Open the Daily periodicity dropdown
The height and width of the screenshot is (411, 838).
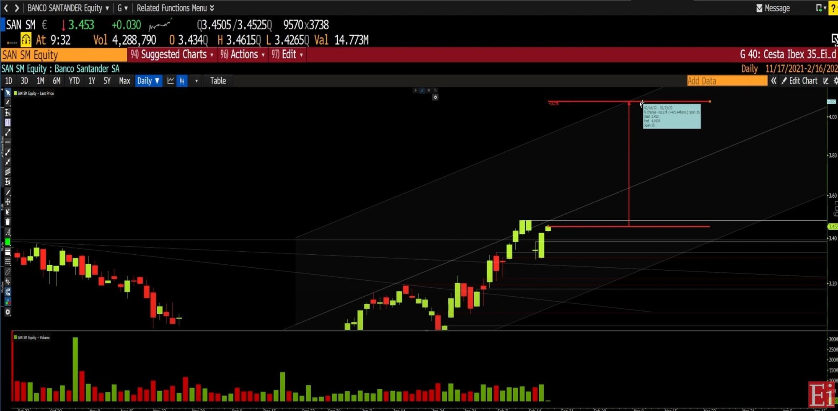tap(148, 81)
